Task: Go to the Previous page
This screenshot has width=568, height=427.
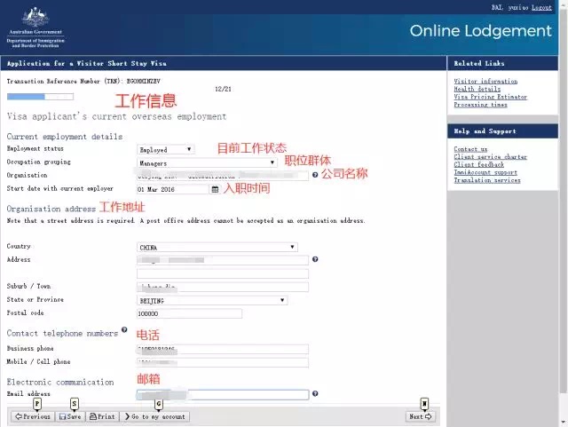Action: (x=32, y=416)
